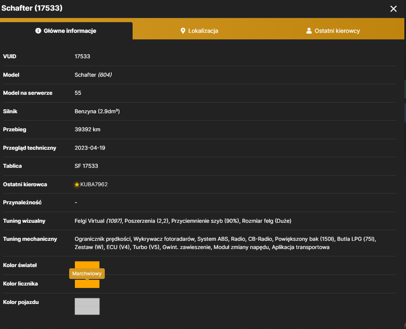Click the Przyciemnienie szyb (90%) entry
The height and width of the screenshot is (329, 406).
click(205, 221)
